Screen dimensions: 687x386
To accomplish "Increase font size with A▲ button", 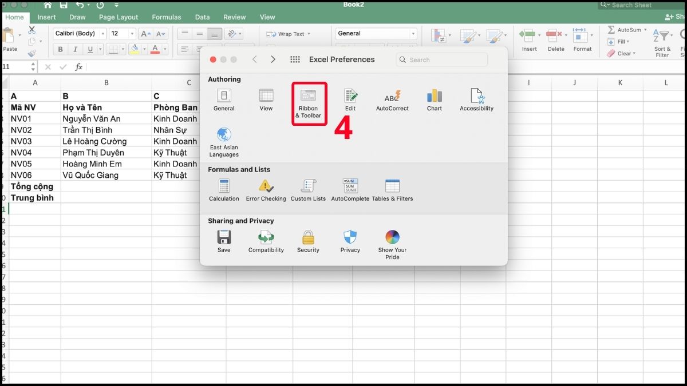I will coord(146,34).
